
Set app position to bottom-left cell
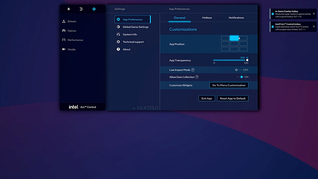225,49
